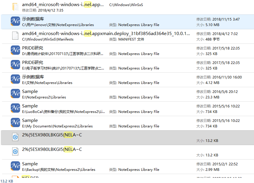The image size is (254, 183).
Task: Click path starting E:\电子版学习材料\统计
Action: 63,68
